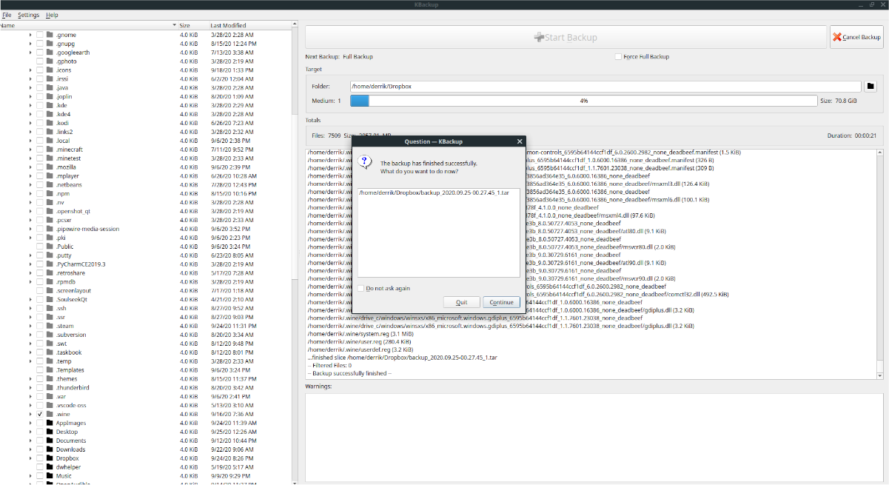The width and height of the screenshot is (889, 485).
Task: Click the question mark icon in the dialog
Action: point(365,162)
